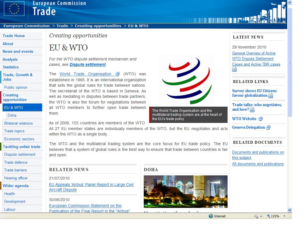Click the Internet zone globe icon in status bar
308x231 pixels.
click(211, 216)
